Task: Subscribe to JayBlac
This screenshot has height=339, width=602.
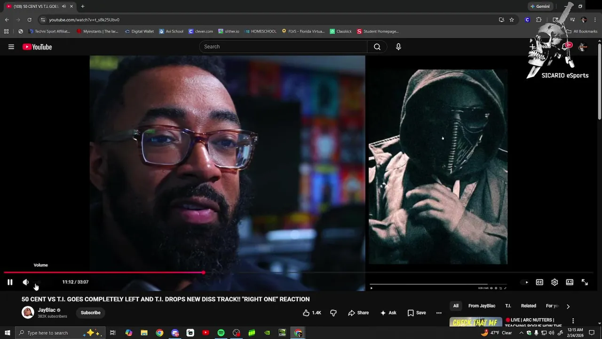Action: click(90, 313)
